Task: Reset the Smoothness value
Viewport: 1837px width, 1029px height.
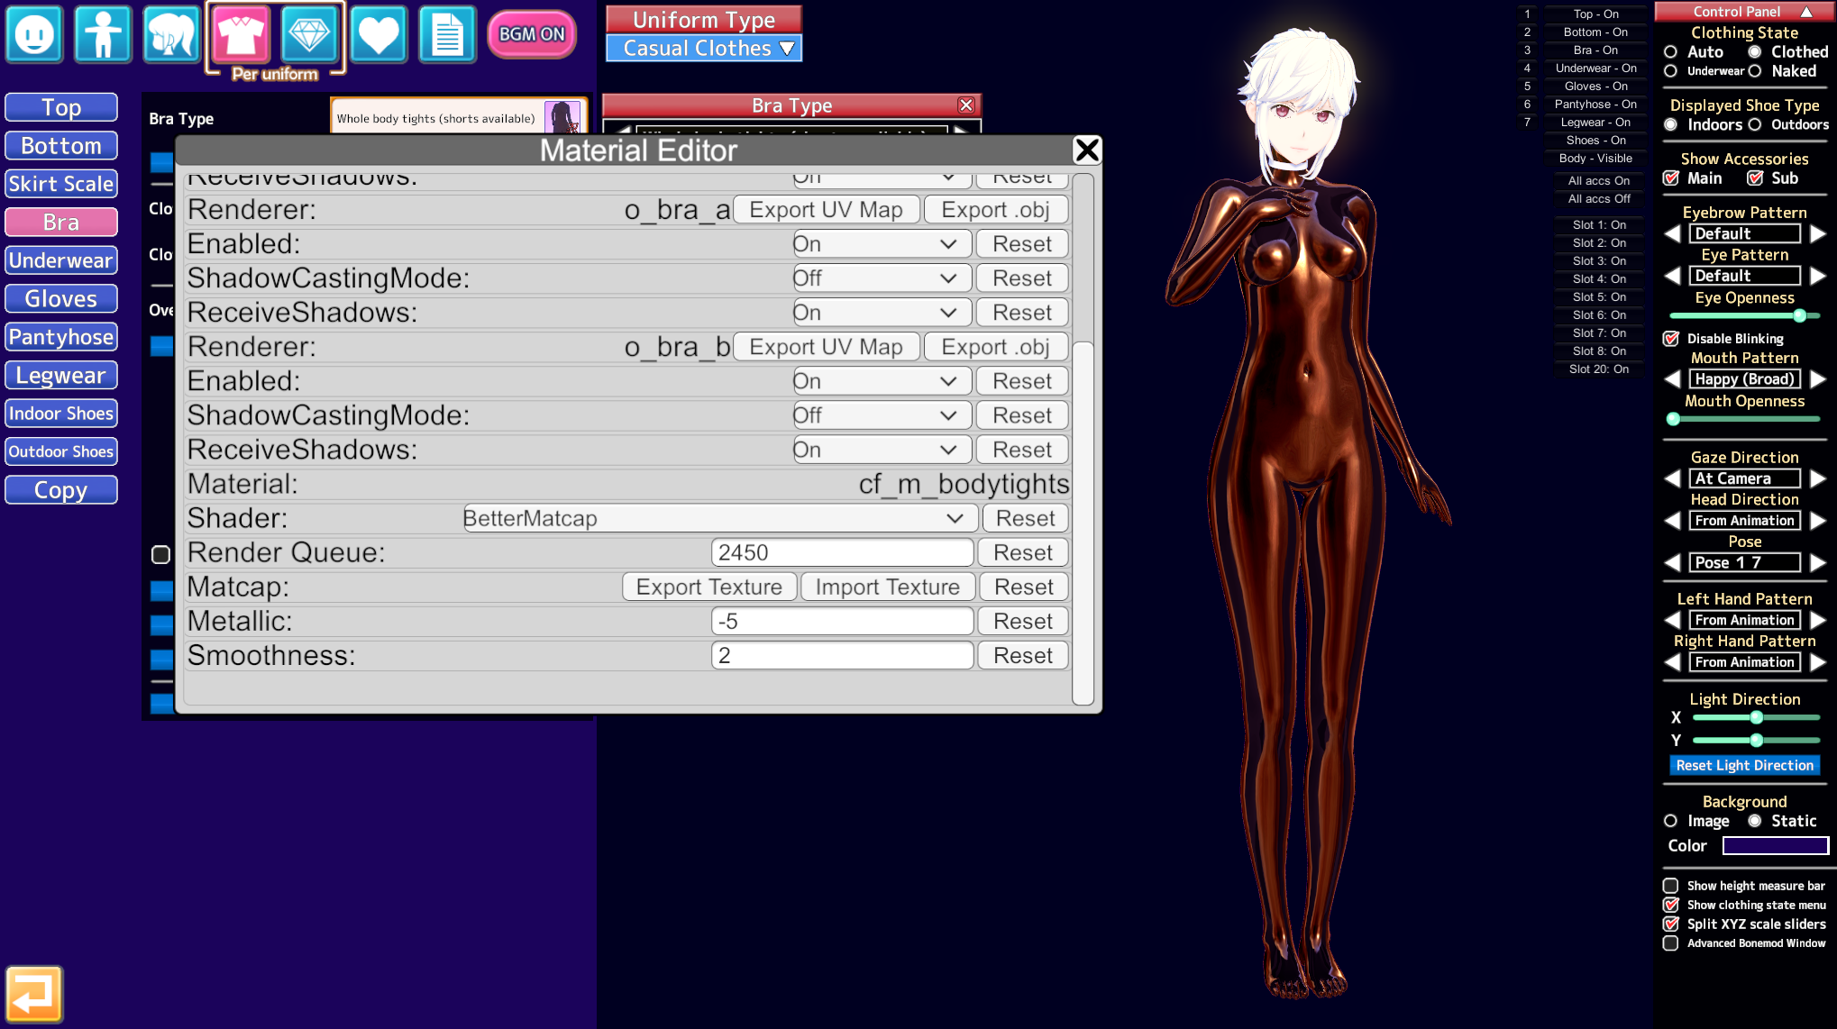Action: pyautogui.click(x=1023, y=655)
